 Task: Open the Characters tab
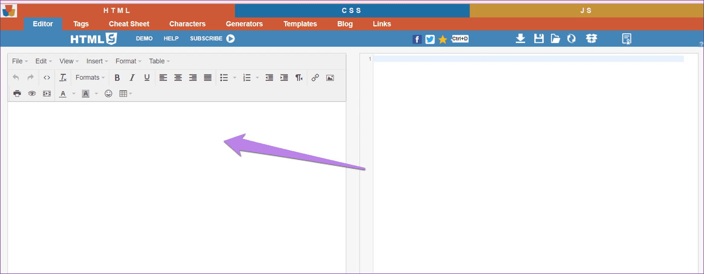tap(188, 24)
